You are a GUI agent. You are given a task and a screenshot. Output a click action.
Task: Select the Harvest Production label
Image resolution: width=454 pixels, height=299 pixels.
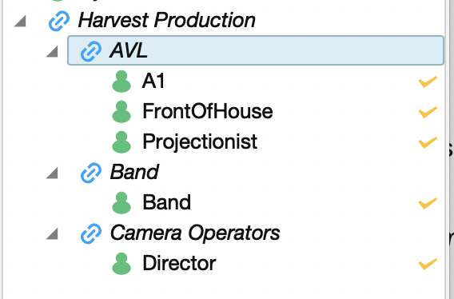click(167, 20)
